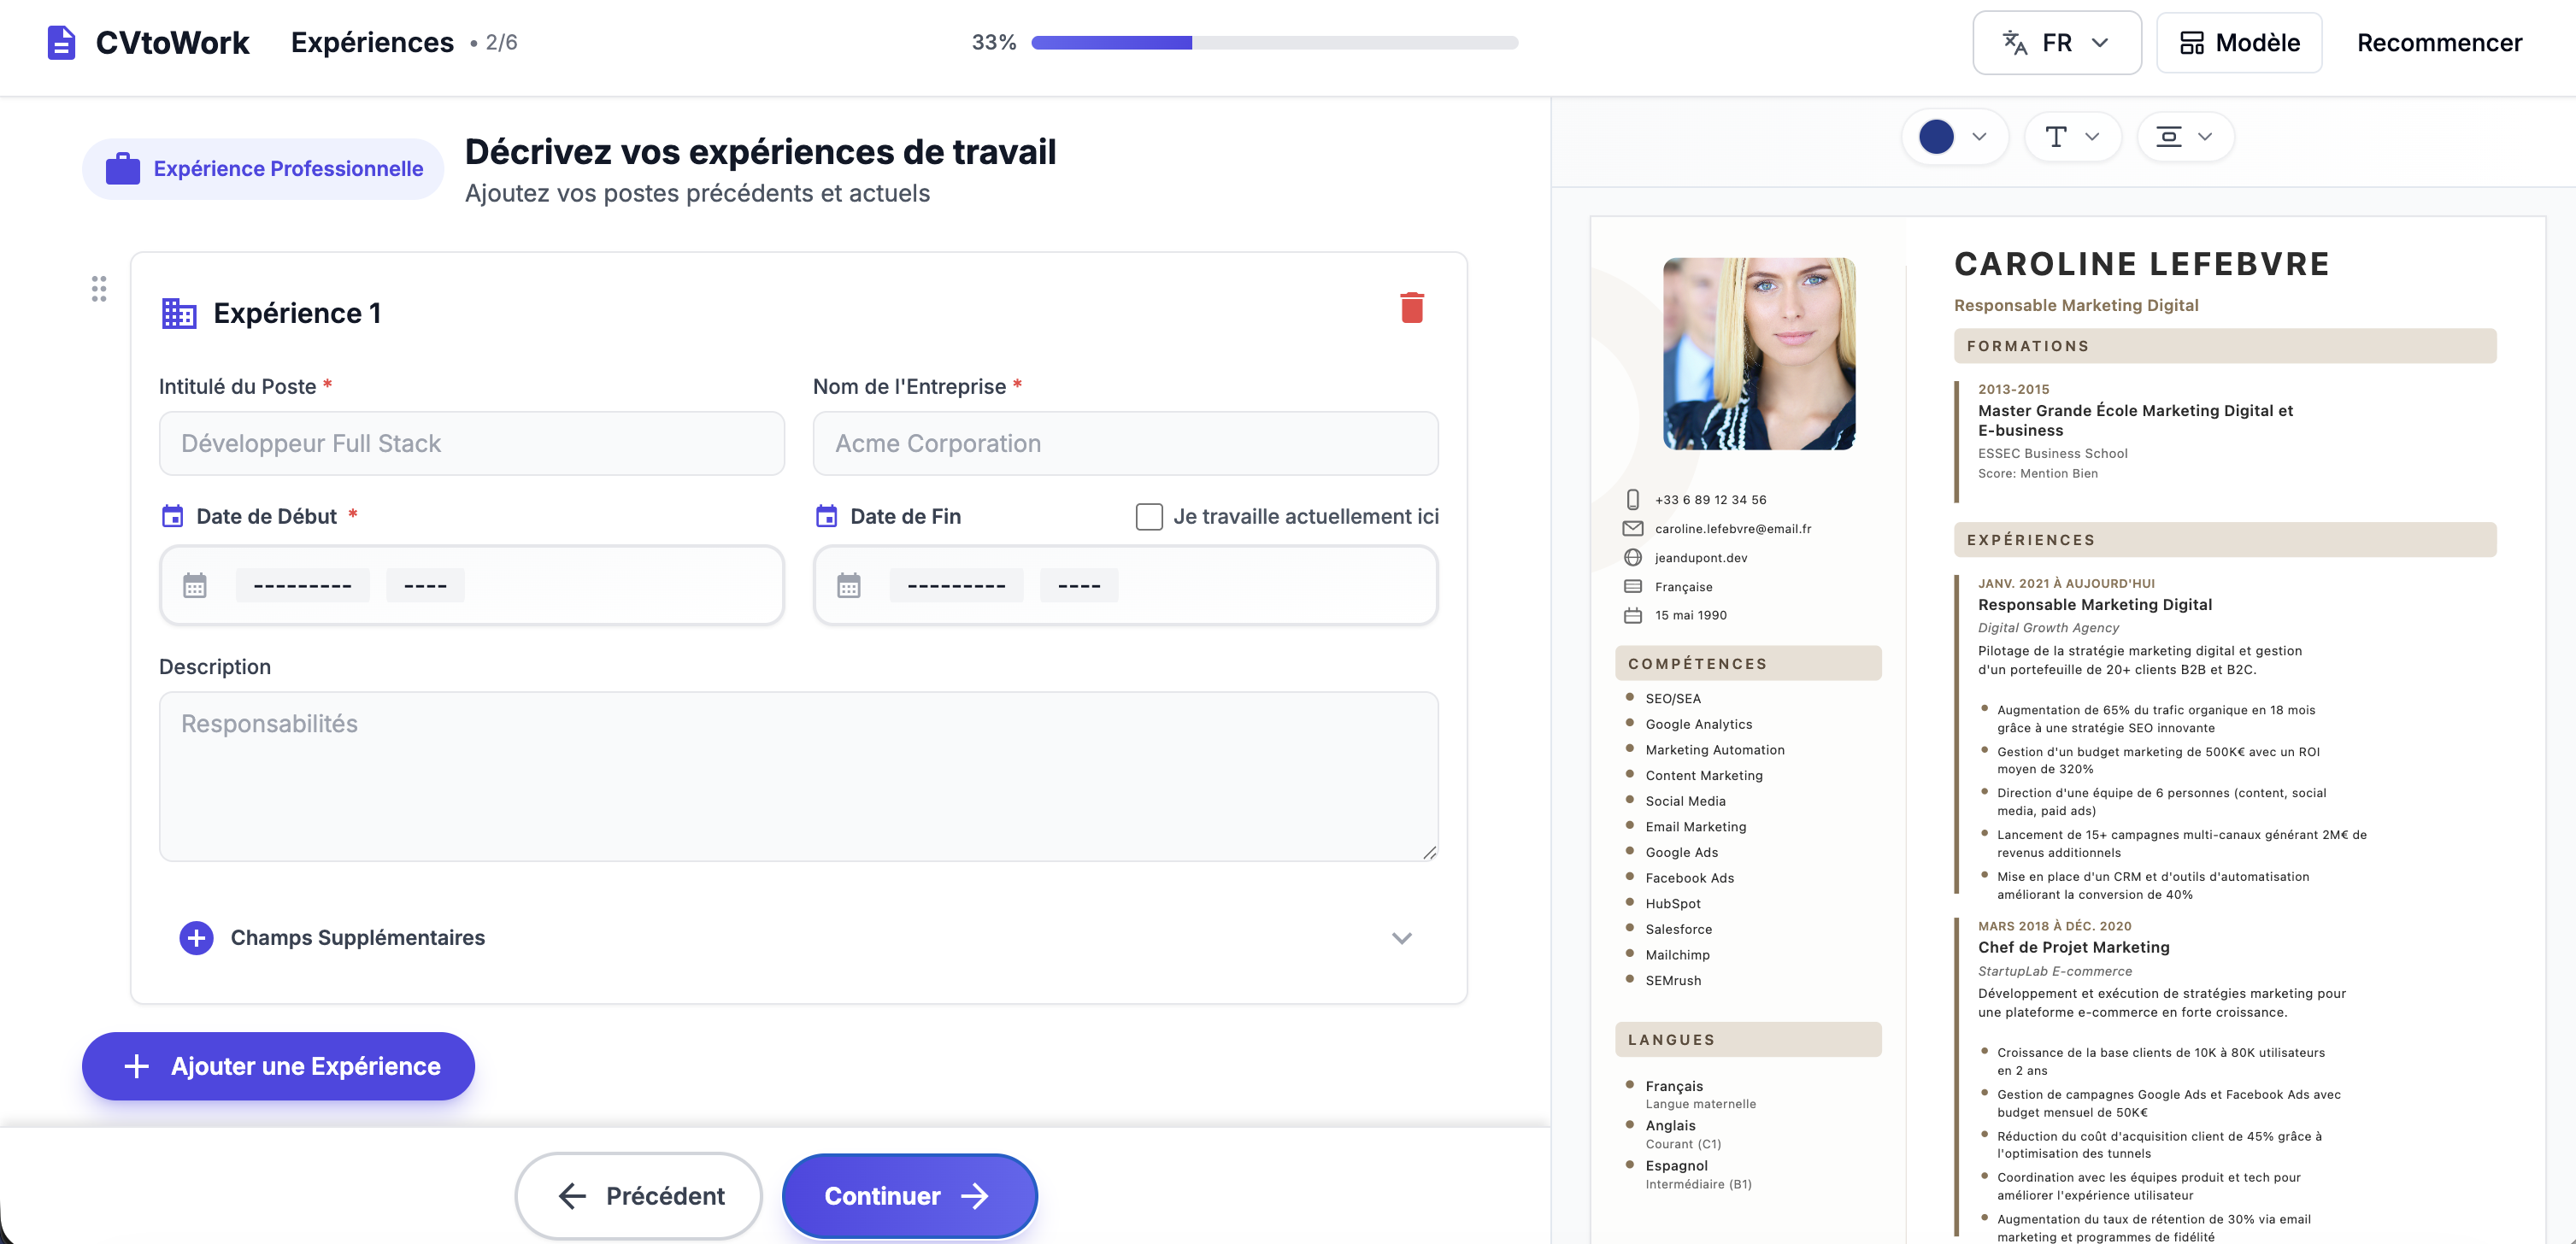Viewport: 2576px width, 1244px height.
Task: Click the plus icon beside Champs Supplémentaires
Action: tap(196, 938)
